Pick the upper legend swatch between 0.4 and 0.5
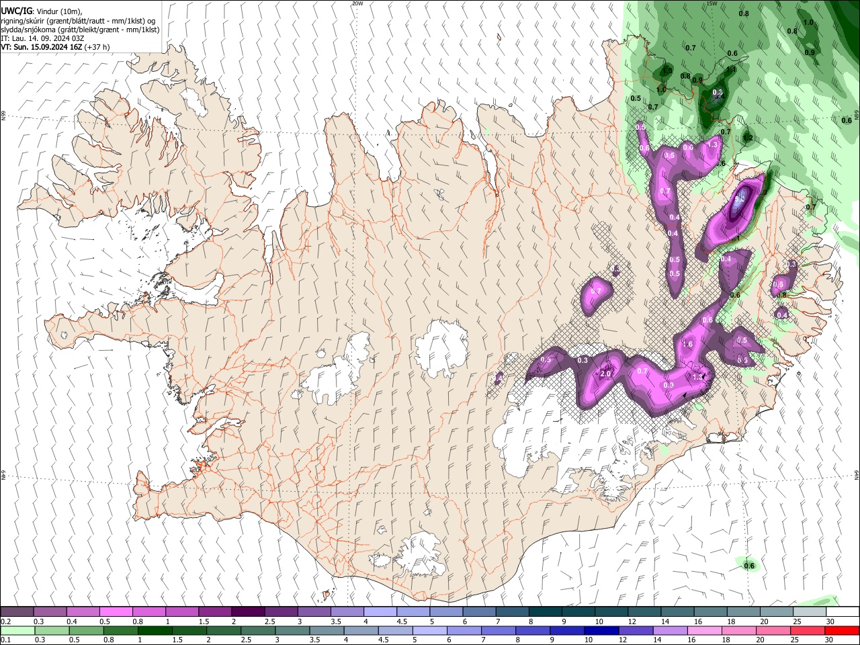 pyautogui.click(x=83, y=611)
